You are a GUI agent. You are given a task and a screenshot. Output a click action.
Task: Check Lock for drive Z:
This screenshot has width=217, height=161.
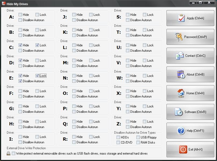pos(144,122)
